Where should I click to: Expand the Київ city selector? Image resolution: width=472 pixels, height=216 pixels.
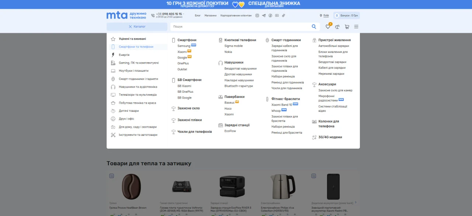(324, 15)
